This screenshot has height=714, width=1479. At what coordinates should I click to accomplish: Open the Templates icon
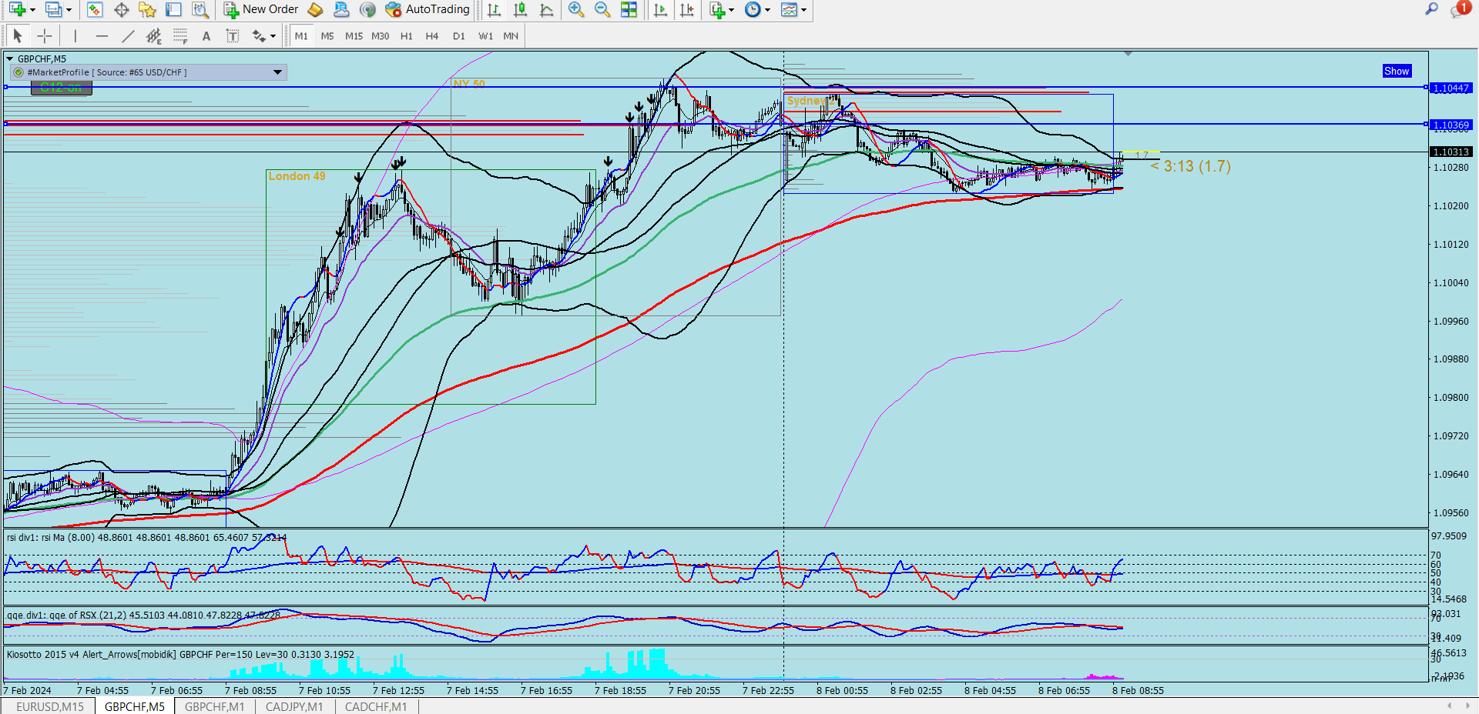click(789, 9)
